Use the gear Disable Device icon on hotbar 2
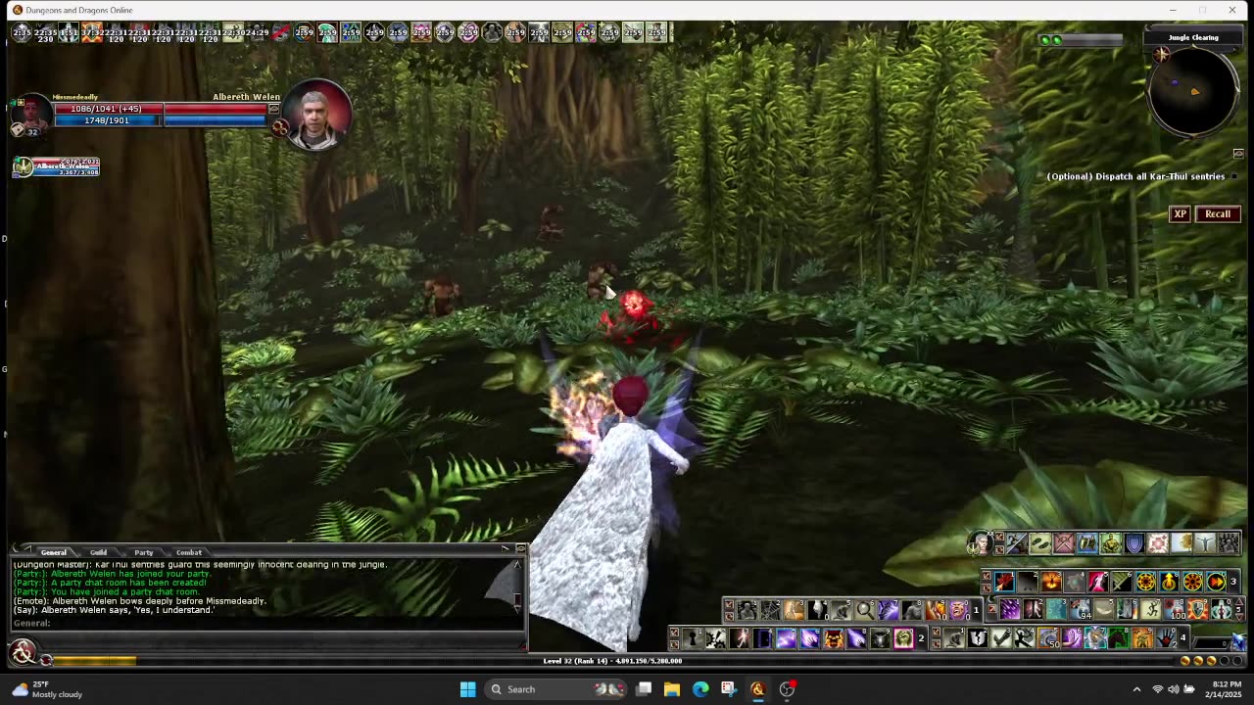This screenshot has width=1254, height=705. 716,638
